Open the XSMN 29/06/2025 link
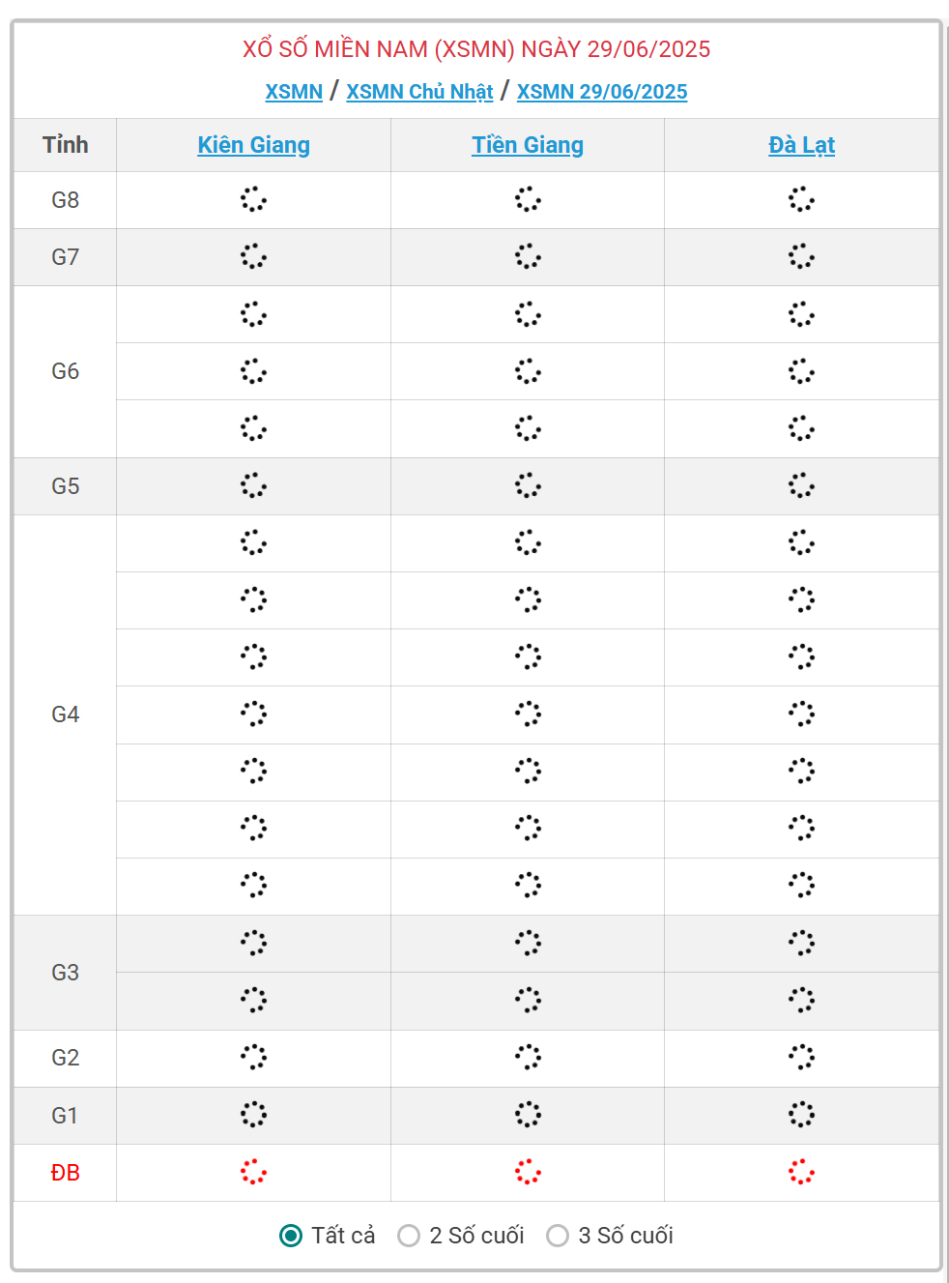 click(602, 92)
